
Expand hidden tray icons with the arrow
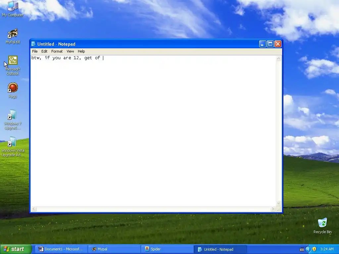coord(308,249)
